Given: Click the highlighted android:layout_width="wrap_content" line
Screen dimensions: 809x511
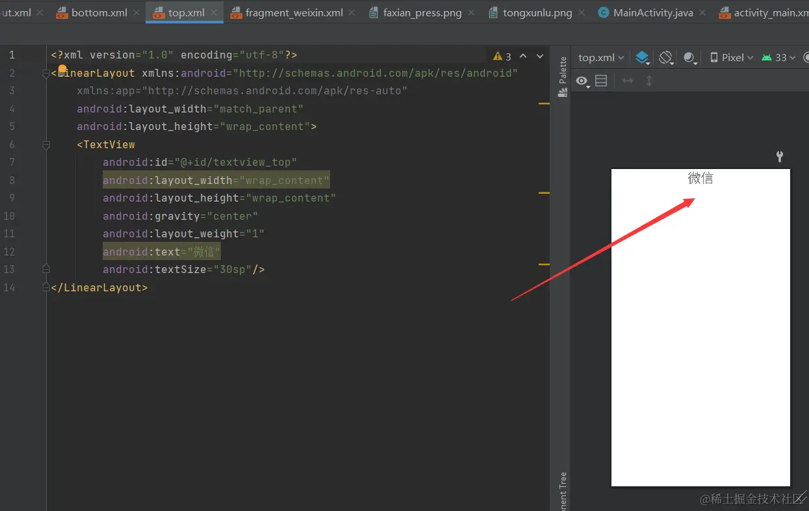Looking at the screenshot, I should [x=216, y=180].
